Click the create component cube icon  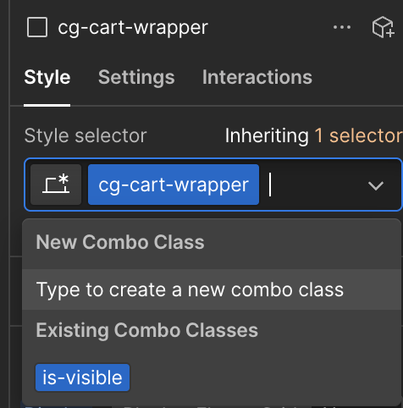(x=383, y=27)
